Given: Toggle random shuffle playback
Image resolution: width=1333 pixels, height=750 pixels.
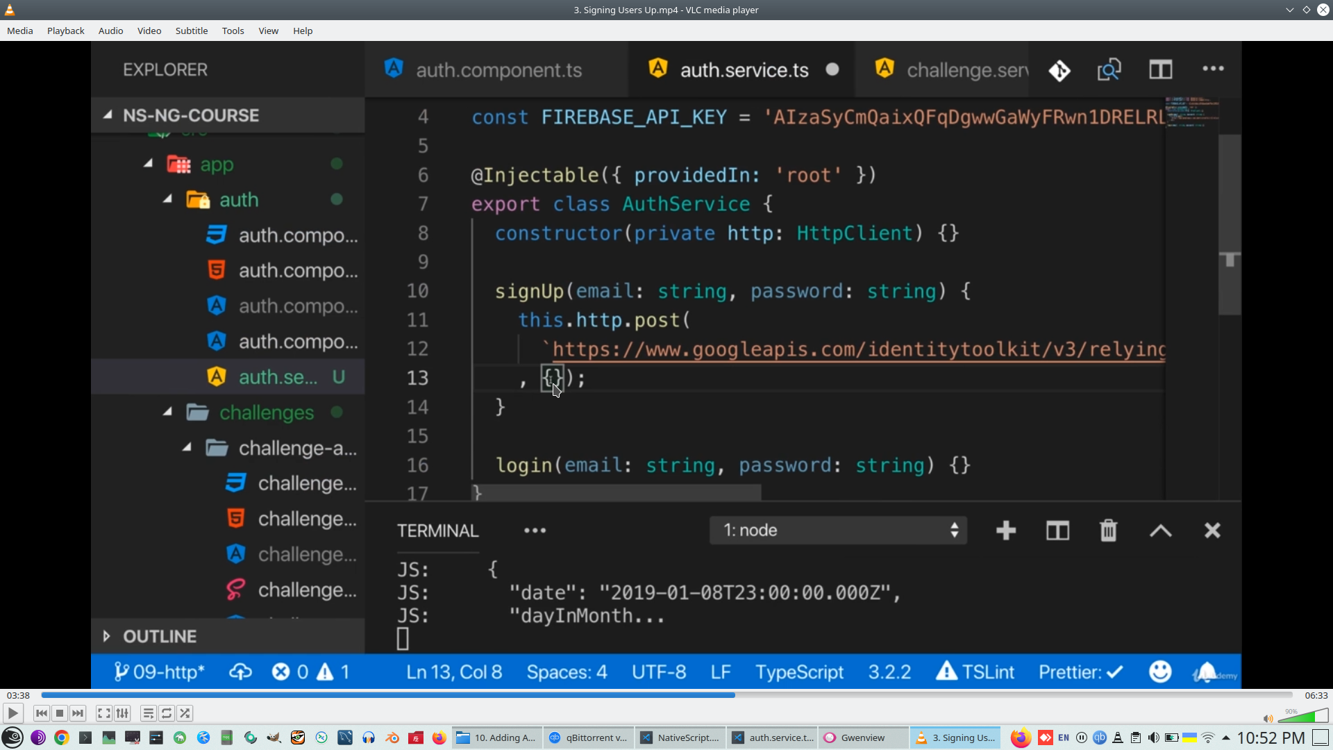Looking at the screenshot, I should [x=185, y=713].
